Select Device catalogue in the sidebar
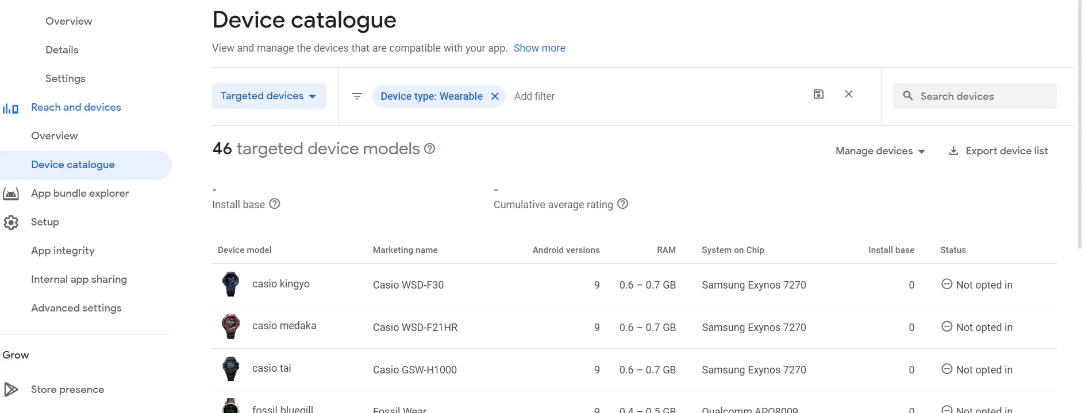Screen dimensions: 1085x413 86,165
